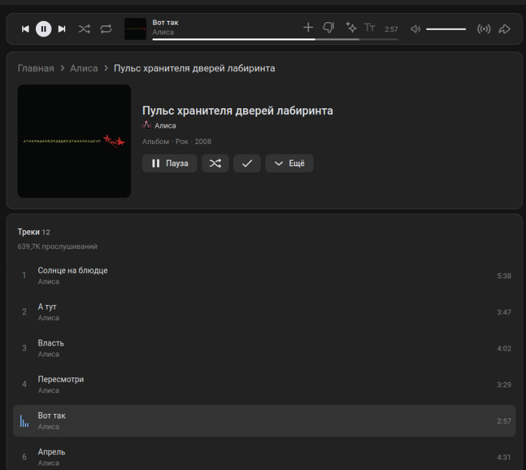Show lyrics using the Tт icon
Viewport: 526px width, 470px height.
pyautogui.click(x=370, y=27)
